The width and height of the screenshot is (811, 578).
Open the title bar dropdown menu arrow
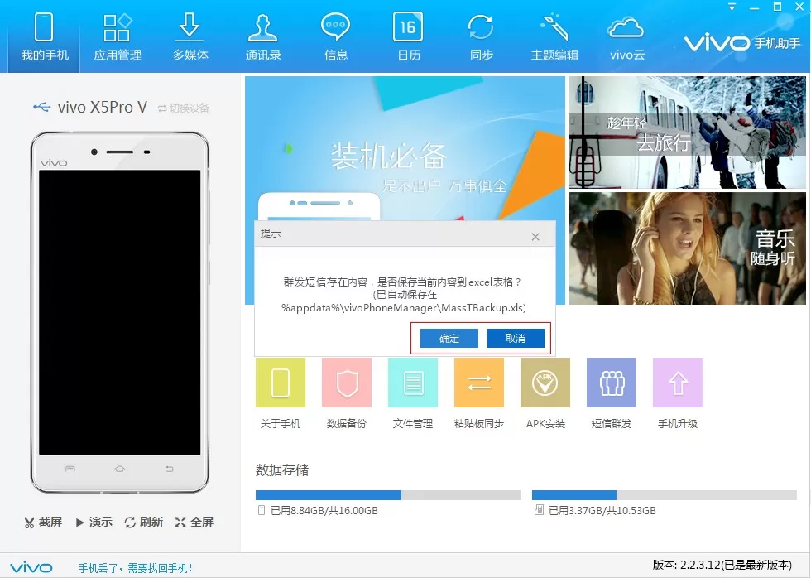click(x=732, y=7)
